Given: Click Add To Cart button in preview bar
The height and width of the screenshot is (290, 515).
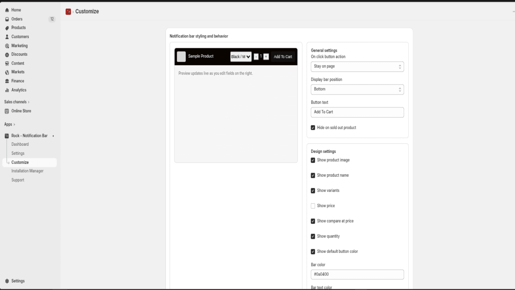Looking at the screenshot, I should tap(283, 57).
